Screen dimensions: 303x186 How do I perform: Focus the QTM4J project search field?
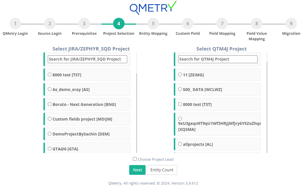[x=218, y=59]
